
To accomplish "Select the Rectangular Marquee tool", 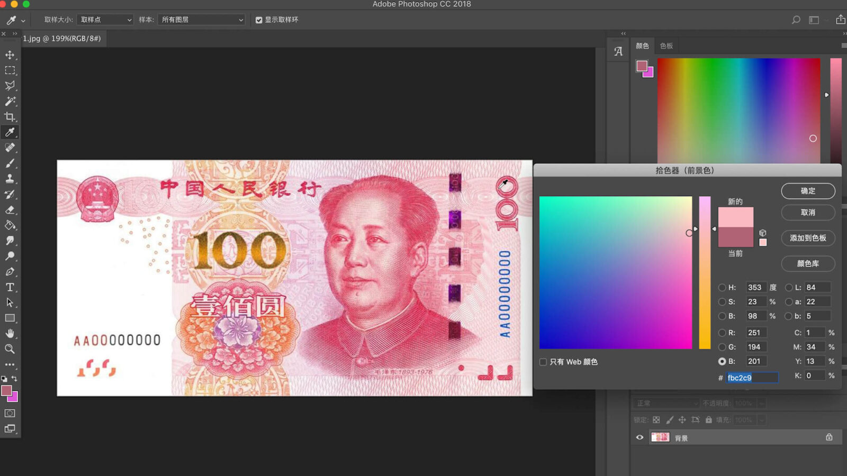I will point(10,70).
